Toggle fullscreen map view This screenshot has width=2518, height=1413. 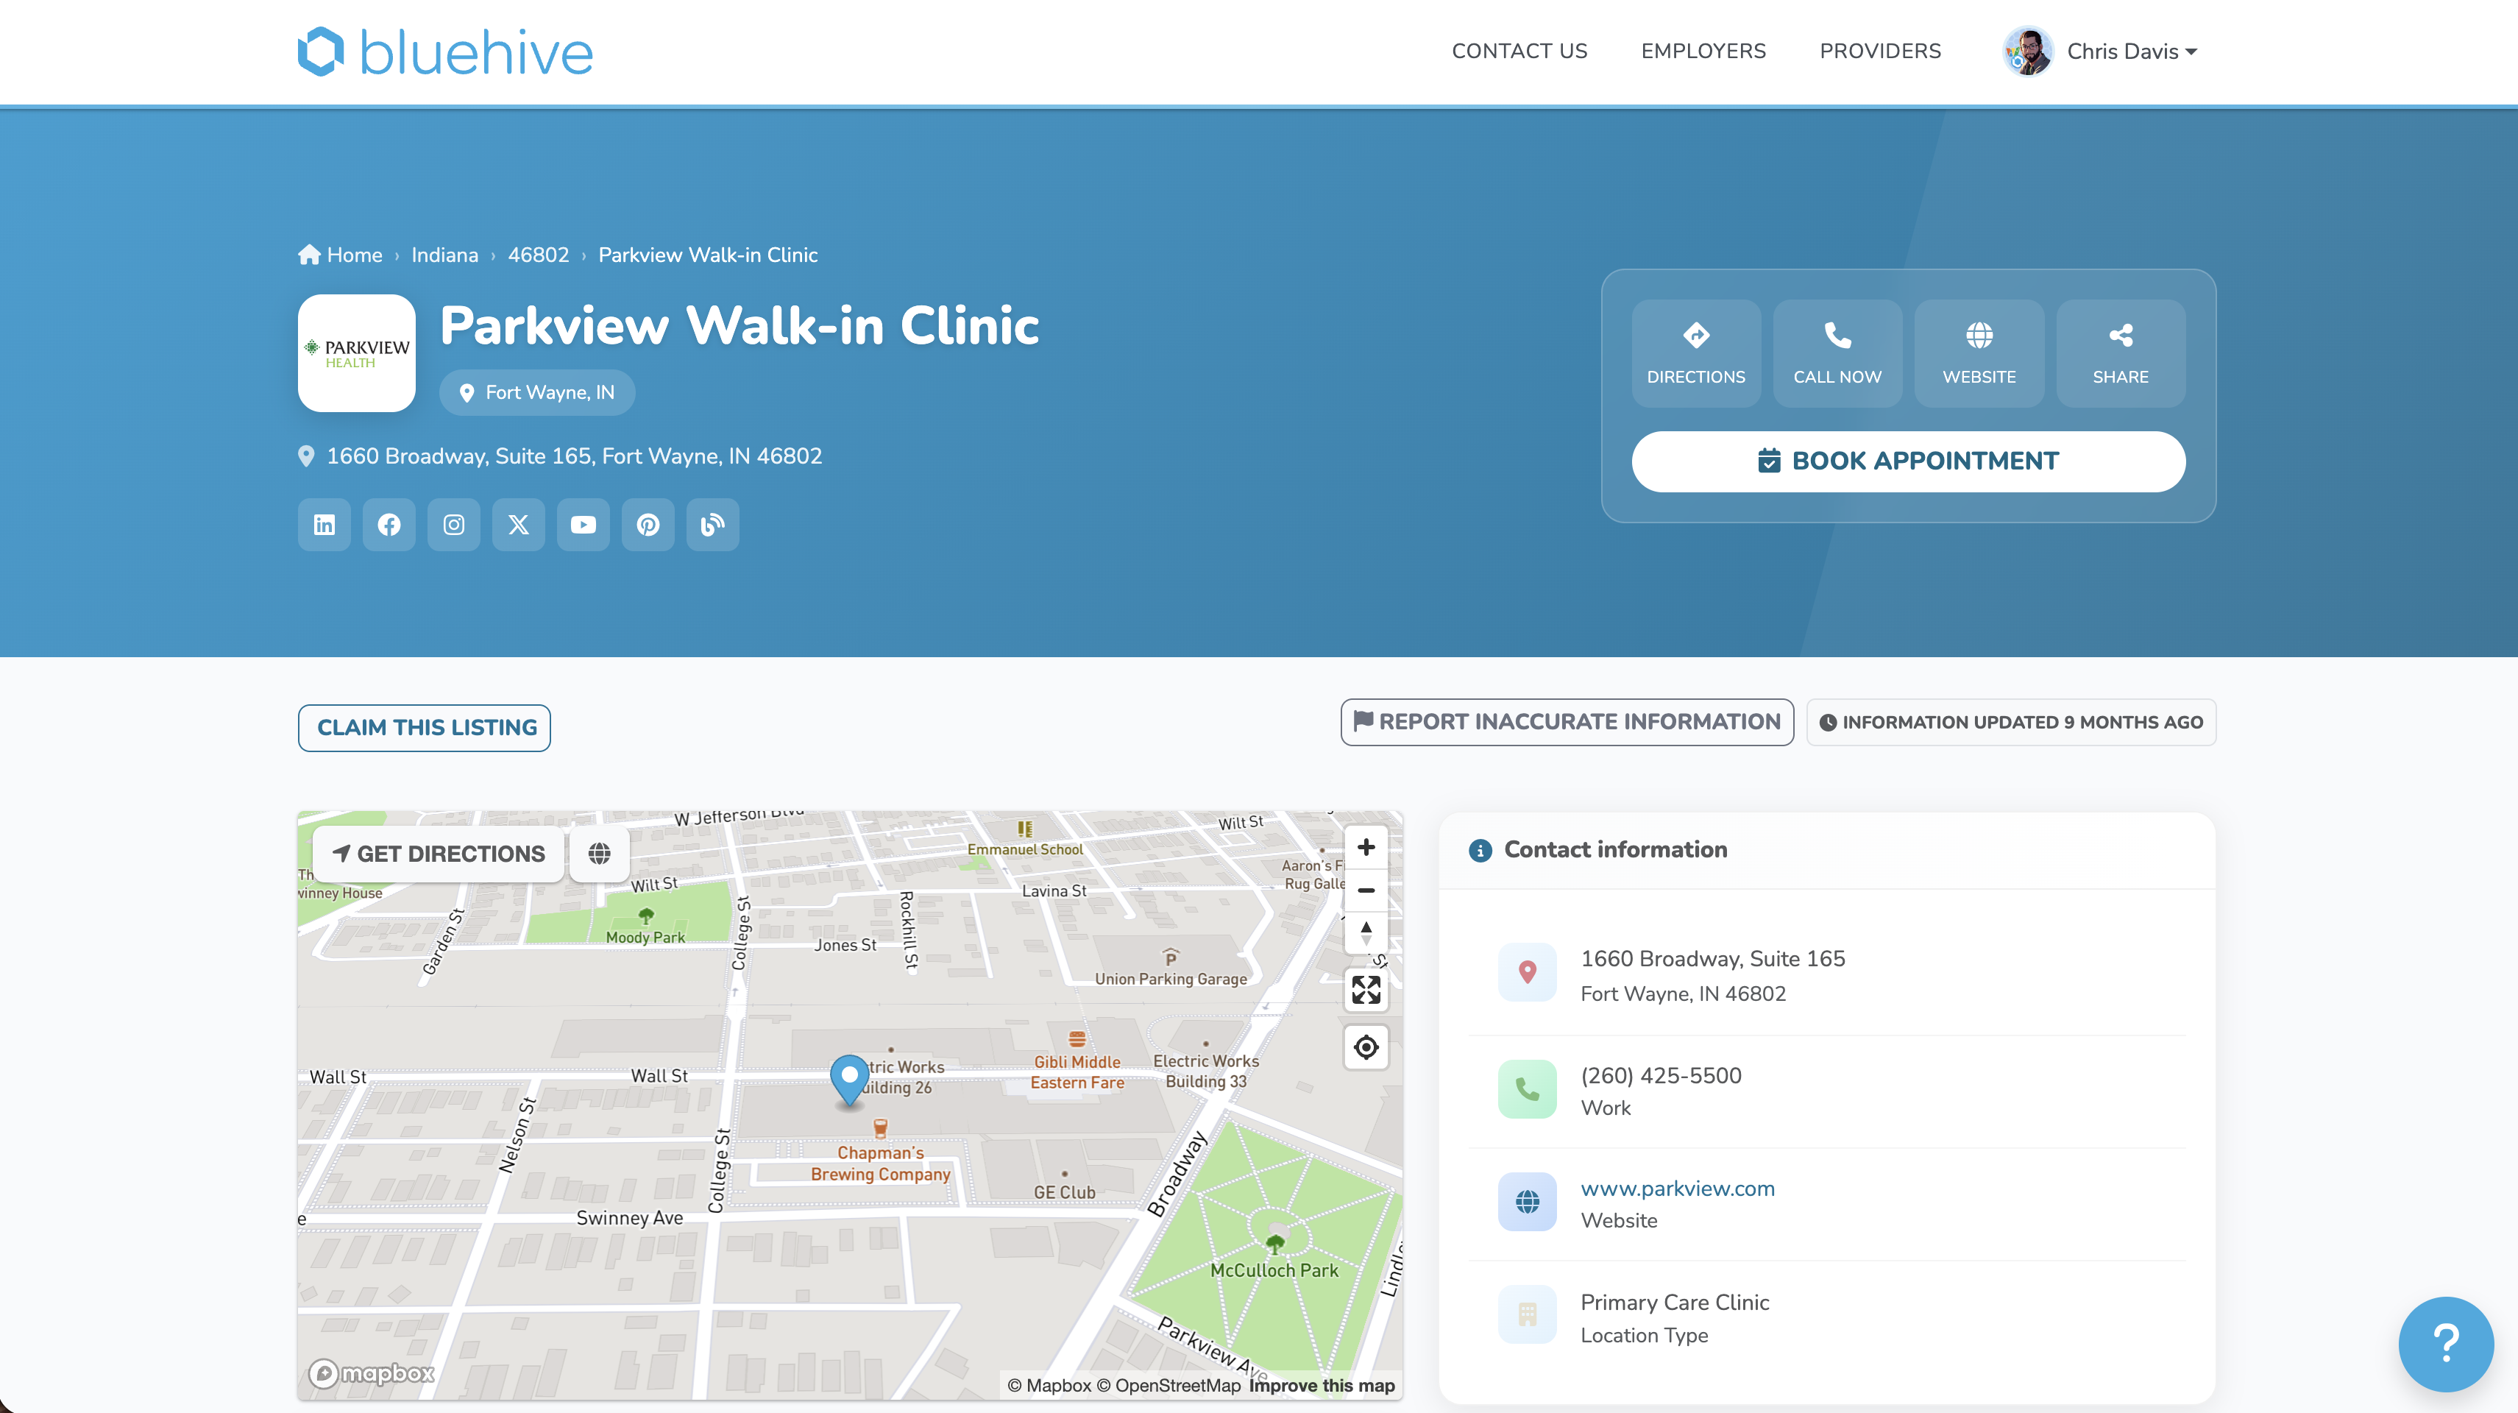pyautogui.click(x=1366, y=990)
